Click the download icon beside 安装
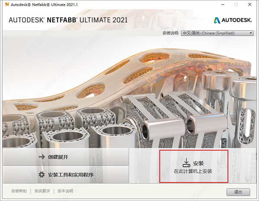Viewport: 259px width, 201px height. (186, 163)
